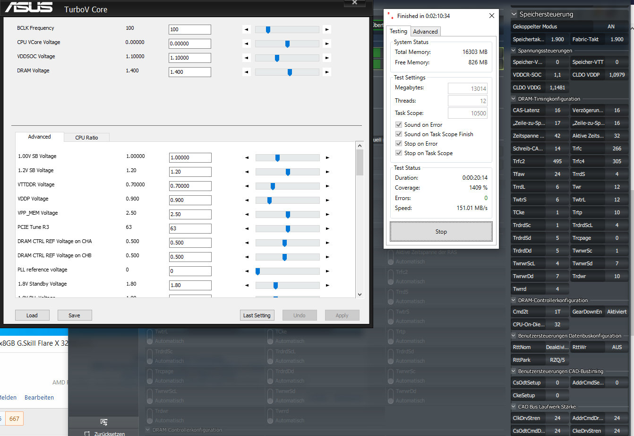The image size is (634, 436).
Task: Open the Advanced tab in the RAM test window
Action: pyautogui.click(x=425, y=32)
